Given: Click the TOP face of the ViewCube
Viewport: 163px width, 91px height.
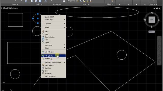Looking at the screenshot, I should (x=152, y=20).
